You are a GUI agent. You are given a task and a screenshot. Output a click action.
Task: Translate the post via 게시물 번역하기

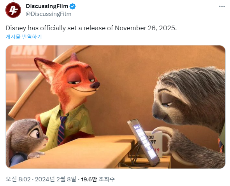click(x=24, y=37)
